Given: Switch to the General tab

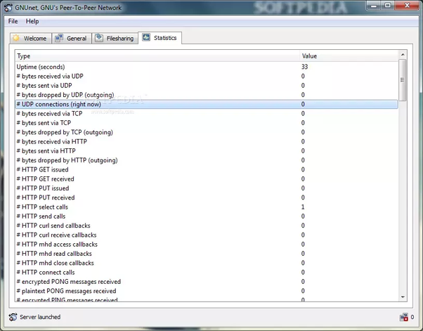Looking at the screenshot, I should click(72, 39).
